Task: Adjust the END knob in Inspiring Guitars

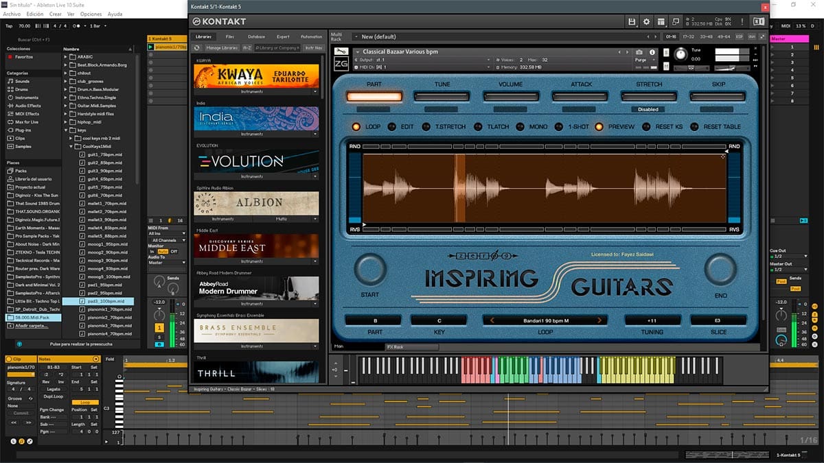Action: click(720, 270)
